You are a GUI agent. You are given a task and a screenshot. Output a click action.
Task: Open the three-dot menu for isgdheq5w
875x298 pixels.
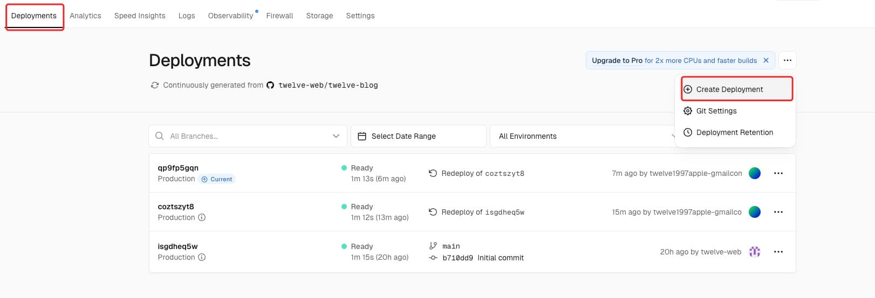click(x=778, y=252)
